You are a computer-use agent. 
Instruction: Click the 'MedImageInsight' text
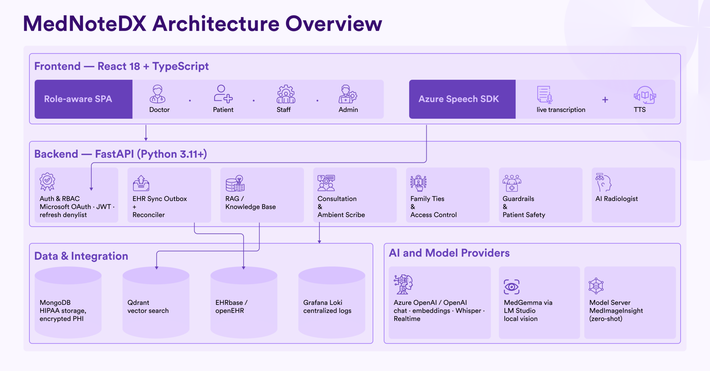pos(616,311)
